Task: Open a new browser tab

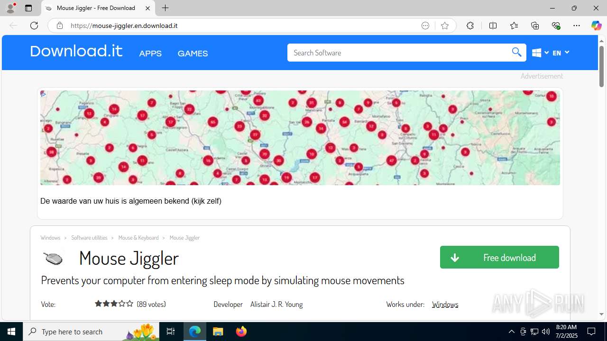Action: coord(165,8)
